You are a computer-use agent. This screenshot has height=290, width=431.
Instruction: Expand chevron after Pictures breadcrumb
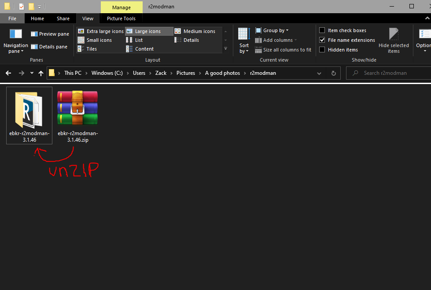(x=200, y=73)
